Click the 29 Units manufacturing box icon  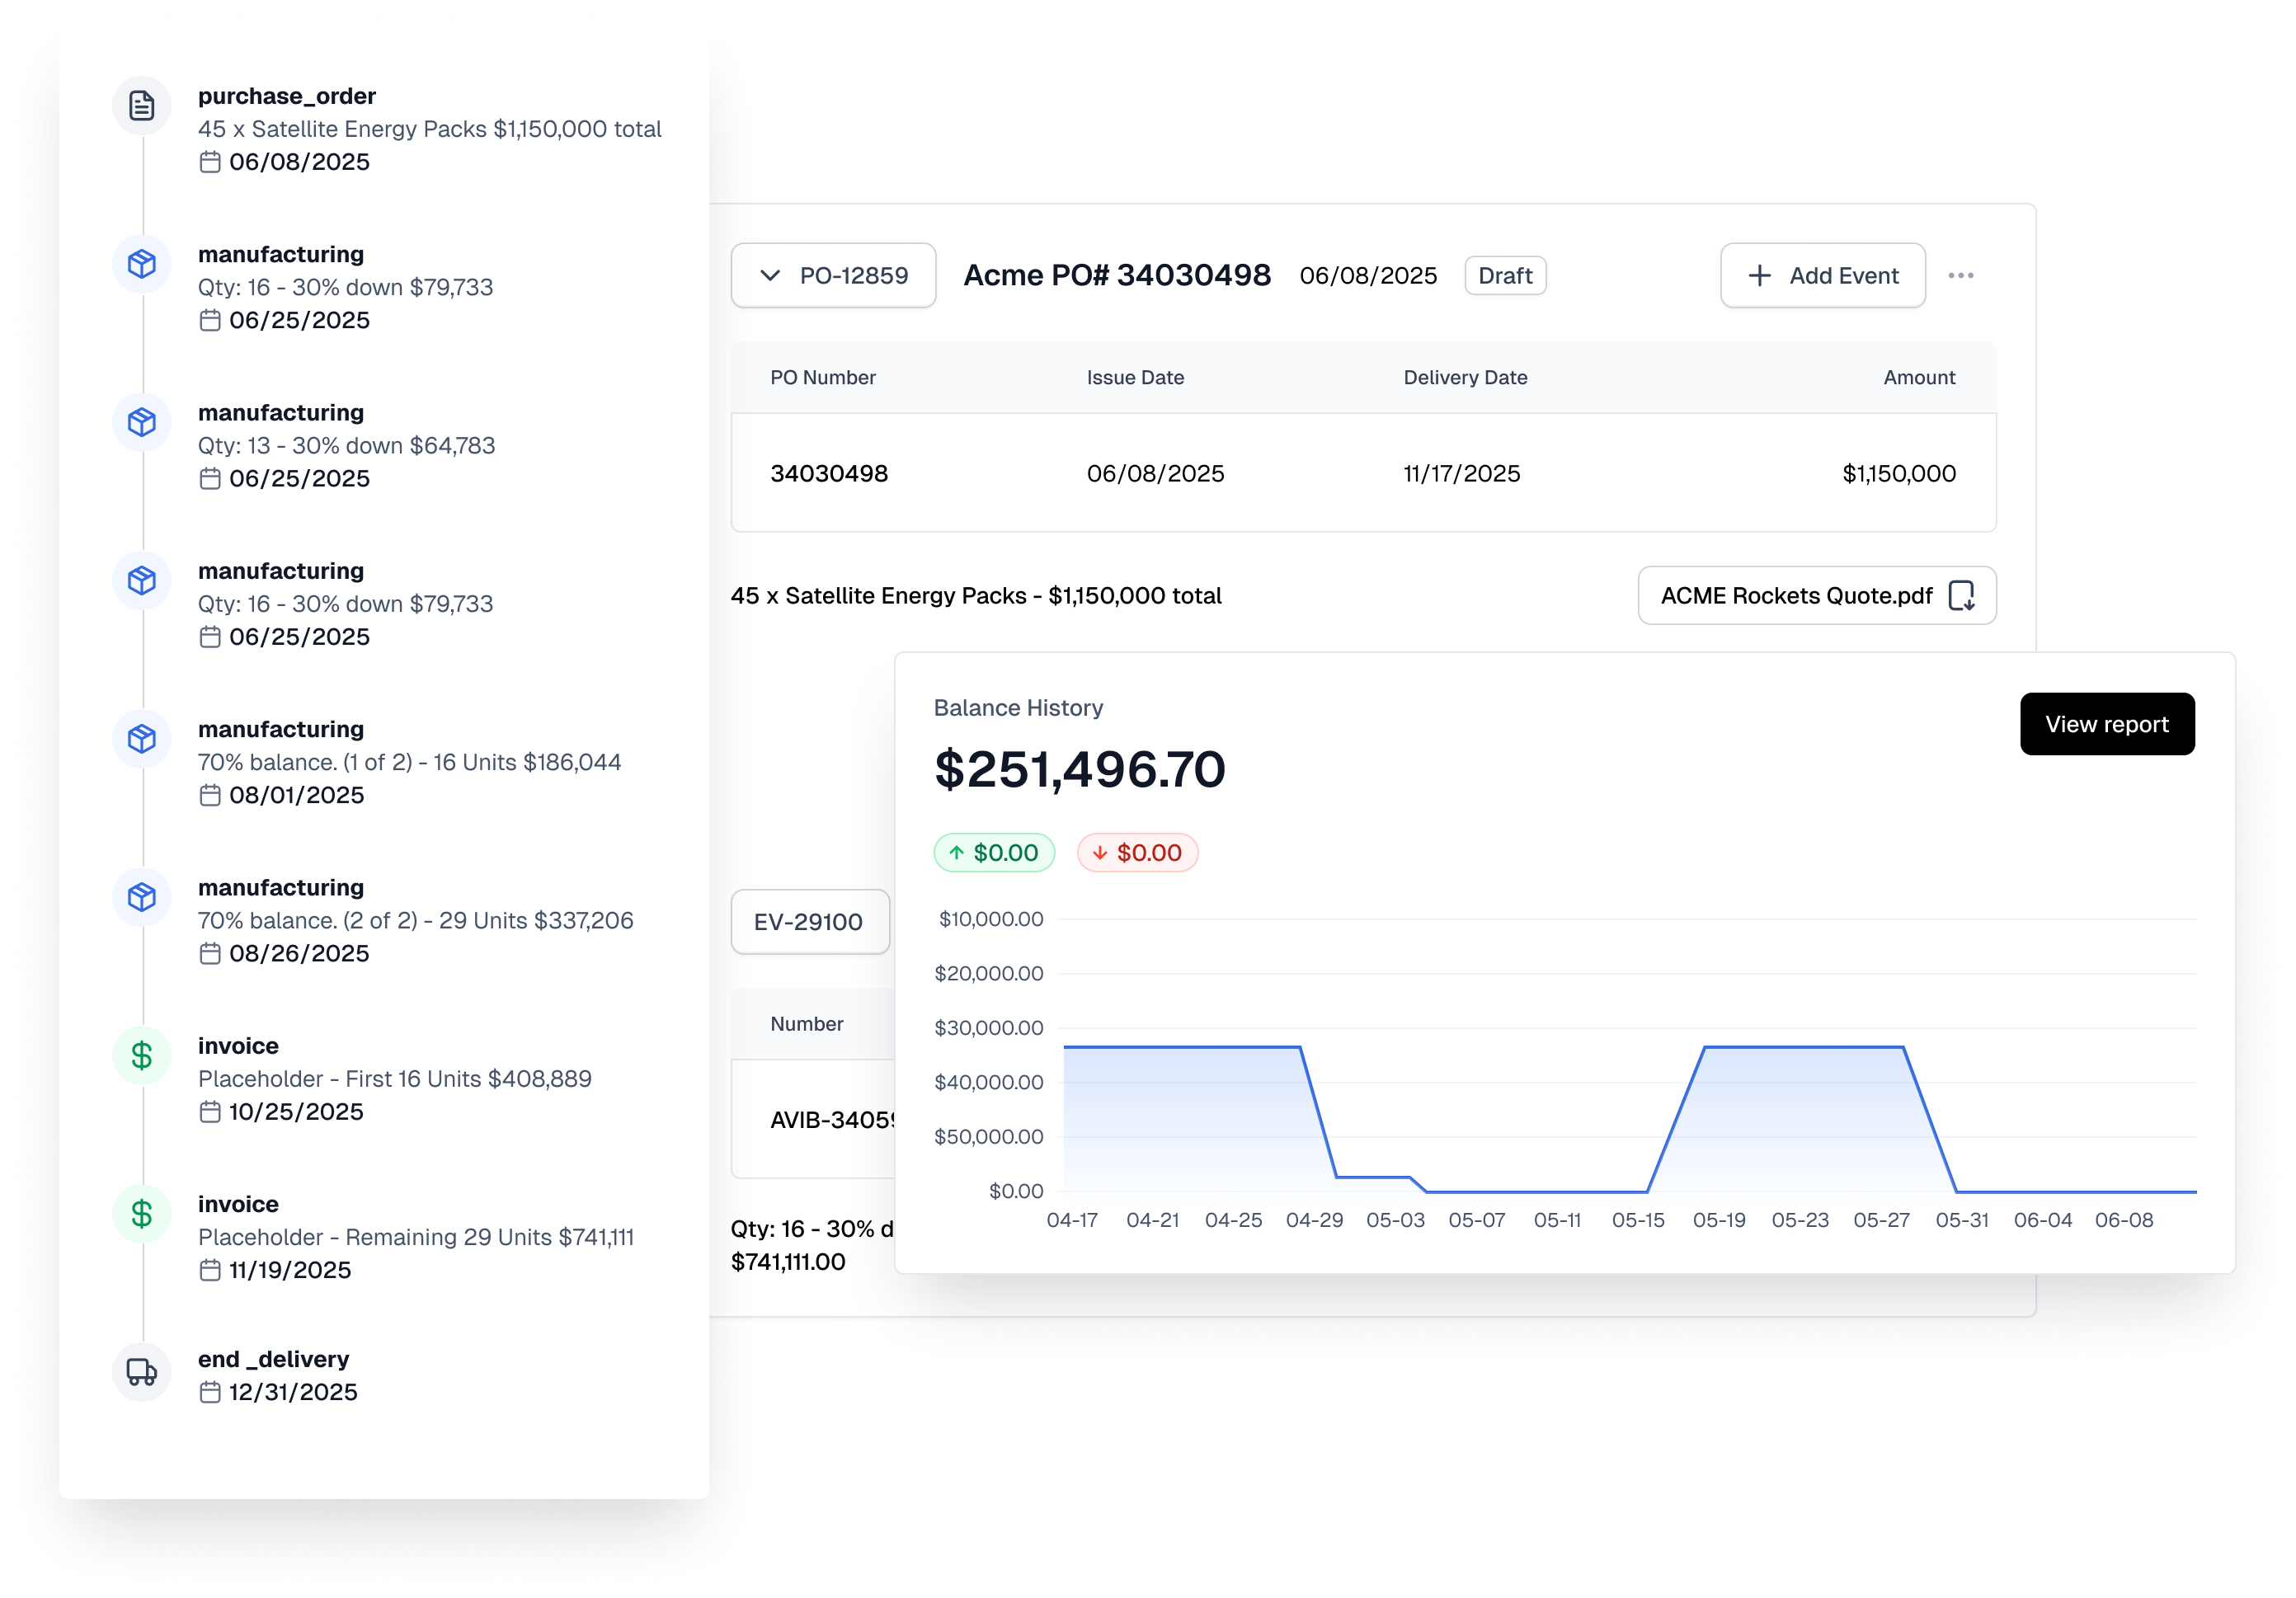(x=142, y=897)
